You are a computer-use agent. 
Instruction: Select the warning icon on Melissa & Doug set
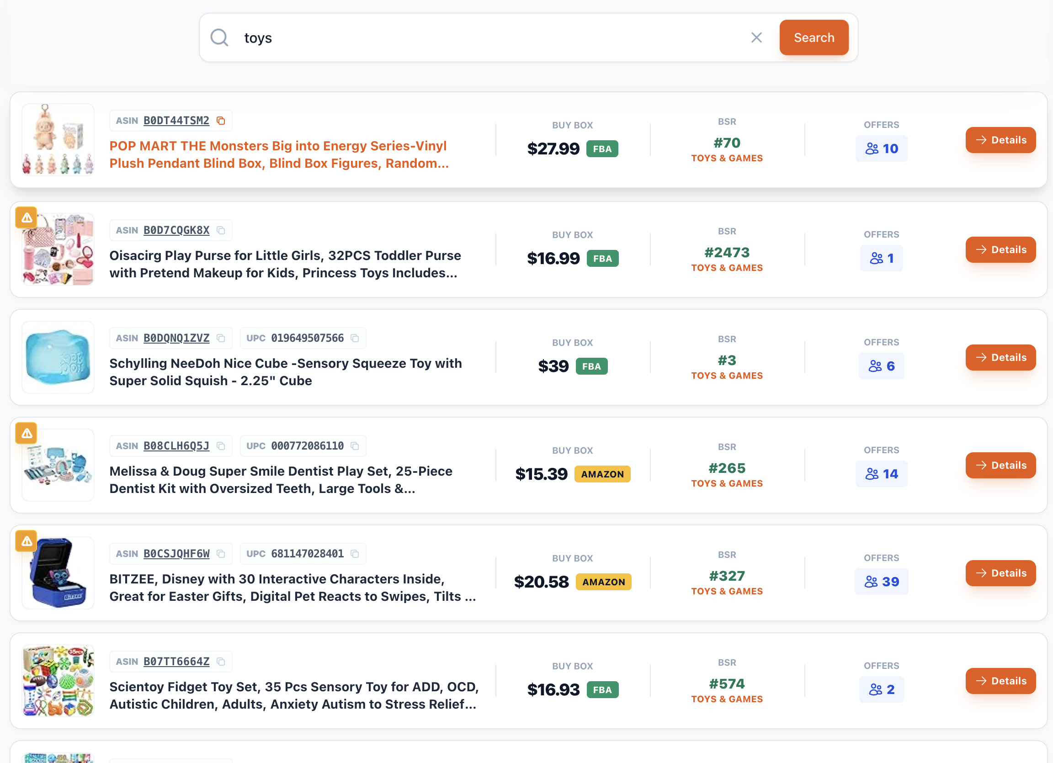pos(26,433)
